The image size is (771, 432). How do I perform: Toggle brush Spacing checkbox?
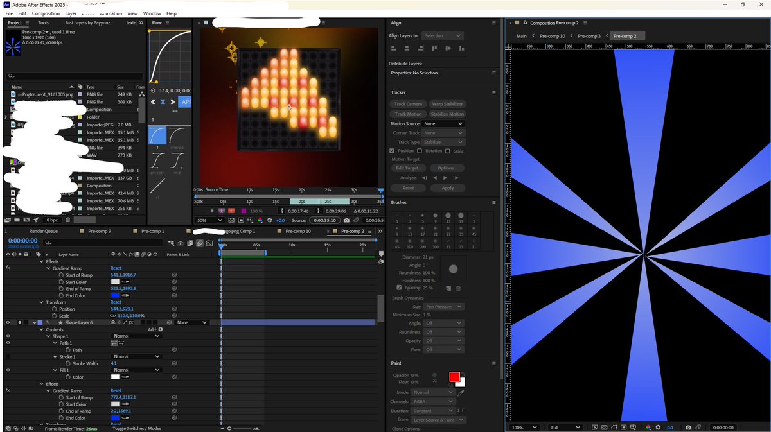tap(400, 288)
